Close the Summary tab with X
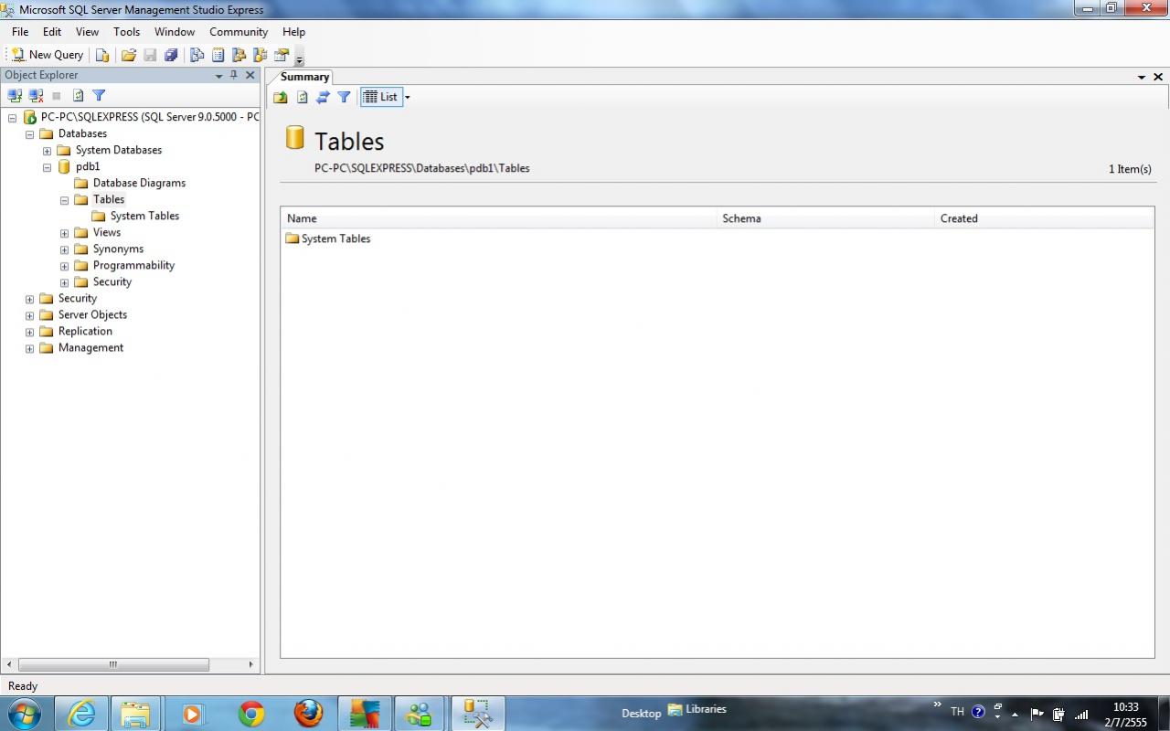 [x=1158, y=77]
